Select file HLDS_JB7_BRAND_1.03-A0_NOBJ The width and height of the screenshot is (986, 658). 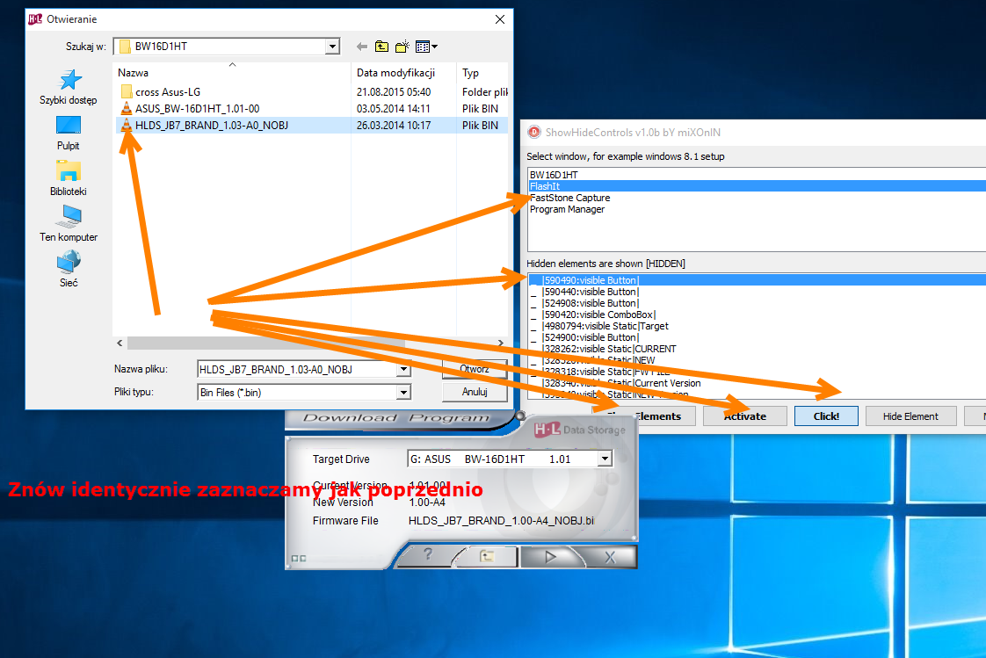click(x=205, y=125)
